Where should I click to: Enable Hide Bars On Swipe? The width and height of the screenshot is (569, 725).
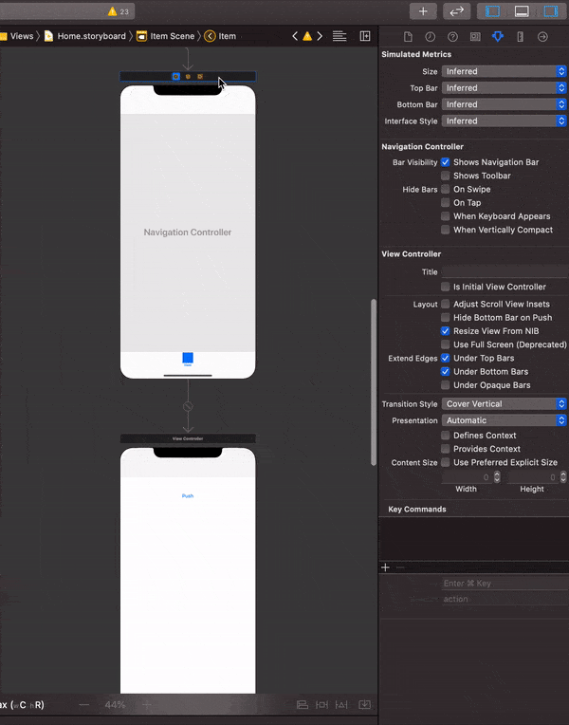(445, 189)
